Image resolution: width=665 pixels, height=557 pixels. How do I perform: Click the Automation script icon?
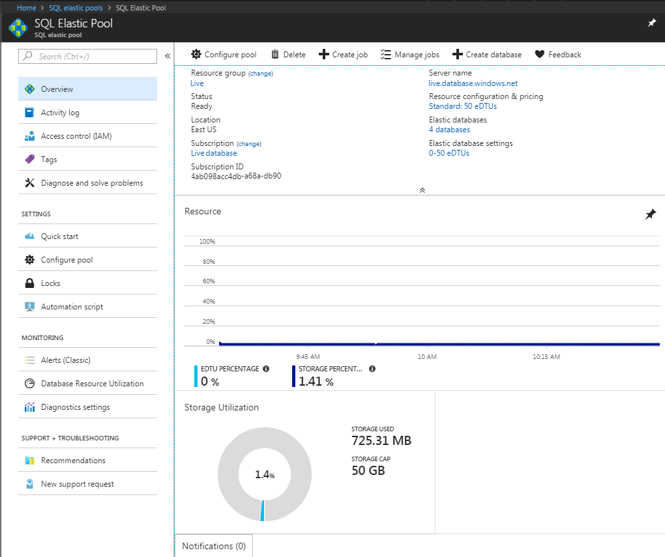30,306
